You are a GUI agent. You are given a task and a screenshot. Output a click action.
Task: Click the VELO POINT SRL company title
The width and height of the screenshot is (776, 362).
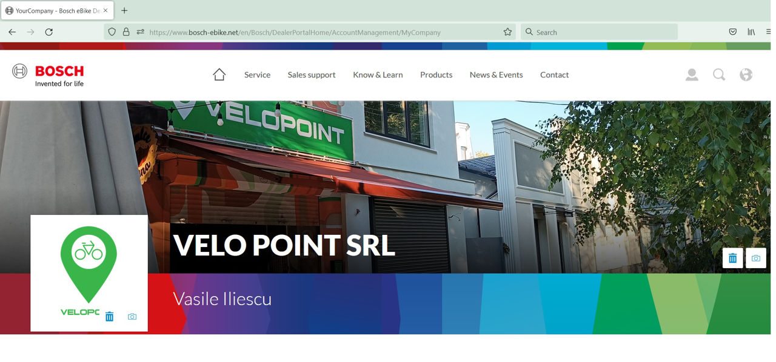284,245
